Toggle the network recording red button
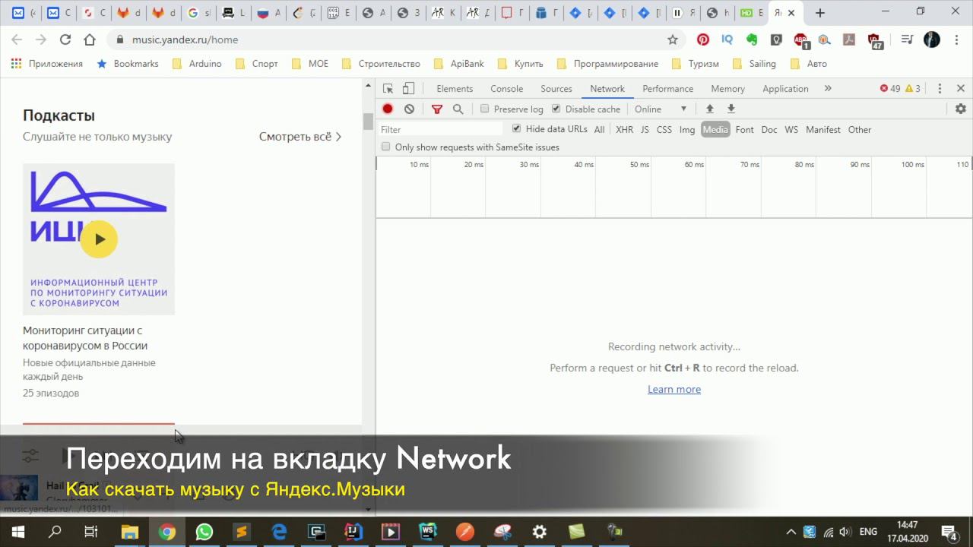The image size is (973, 547). click(x=388, y=109)
